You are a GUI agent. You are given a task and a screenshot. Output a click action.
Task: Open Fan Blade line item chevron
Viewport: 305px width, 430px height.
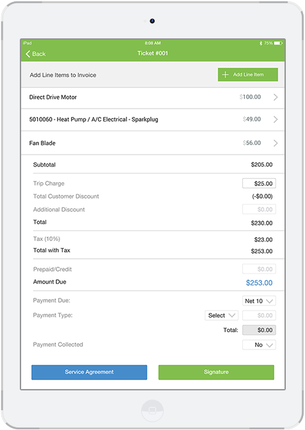pos(276,143)
